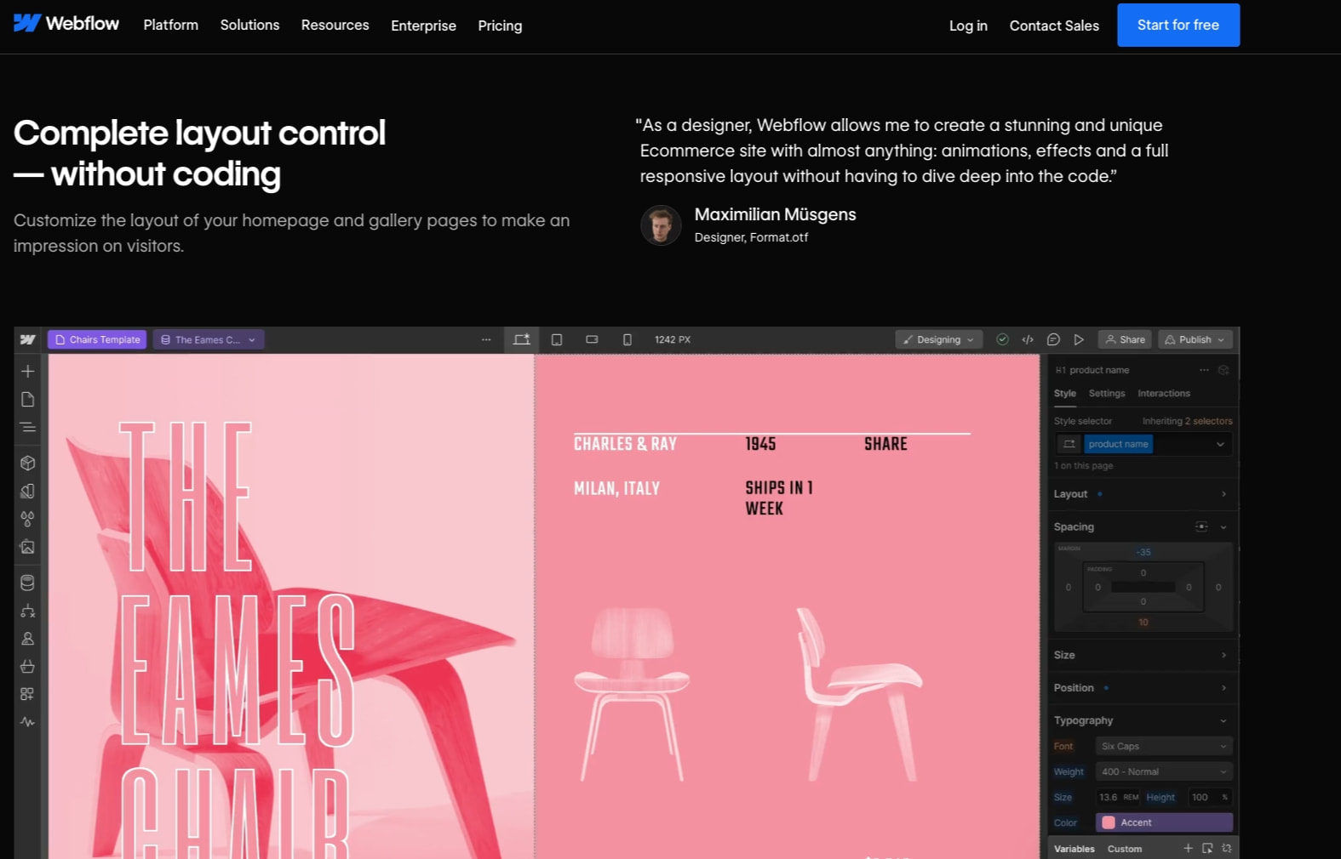
Task: Click the Chairs Template project button
Action: (97, 339)
